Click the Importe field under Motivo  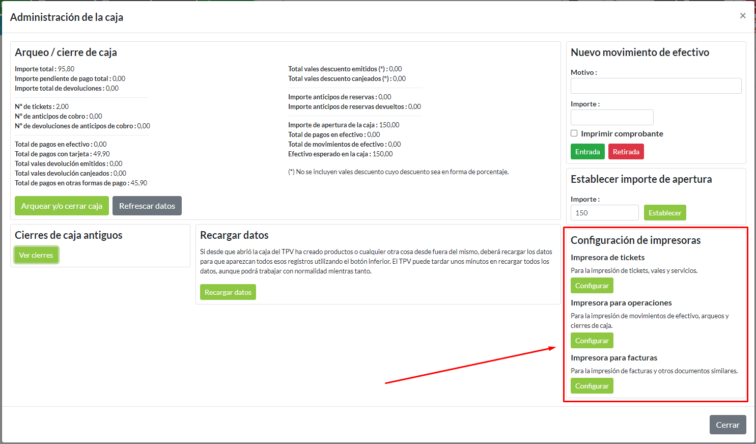click(x=611, y=117)
